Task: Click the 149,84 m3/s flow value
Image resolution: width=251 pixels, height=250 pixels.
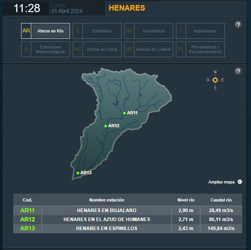Action: 221,228
